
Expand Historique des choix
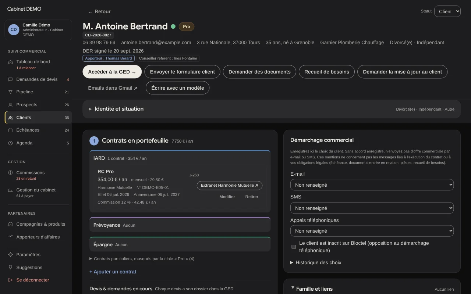click(316, 263)
